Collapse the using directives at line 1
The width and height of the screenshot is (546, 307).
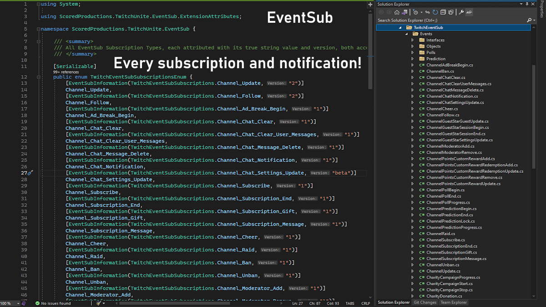point(38,4)
